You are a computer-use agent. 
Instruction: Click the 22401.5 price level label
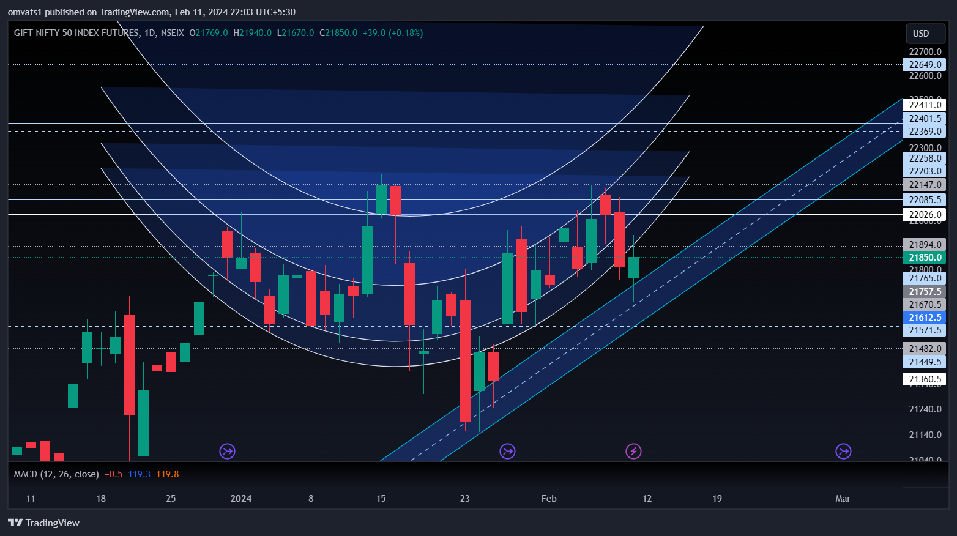[925, 119]
